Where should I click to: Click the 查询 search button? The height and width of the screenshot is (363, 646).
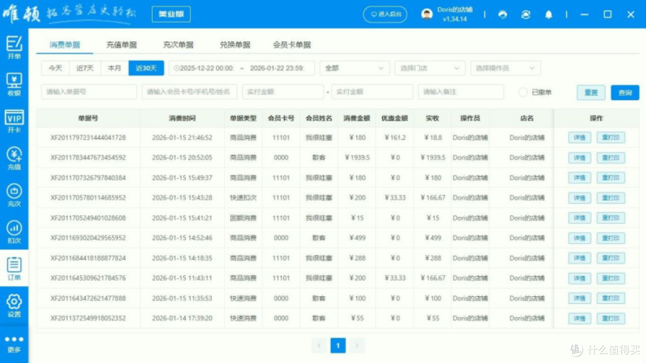pos(625,93)
